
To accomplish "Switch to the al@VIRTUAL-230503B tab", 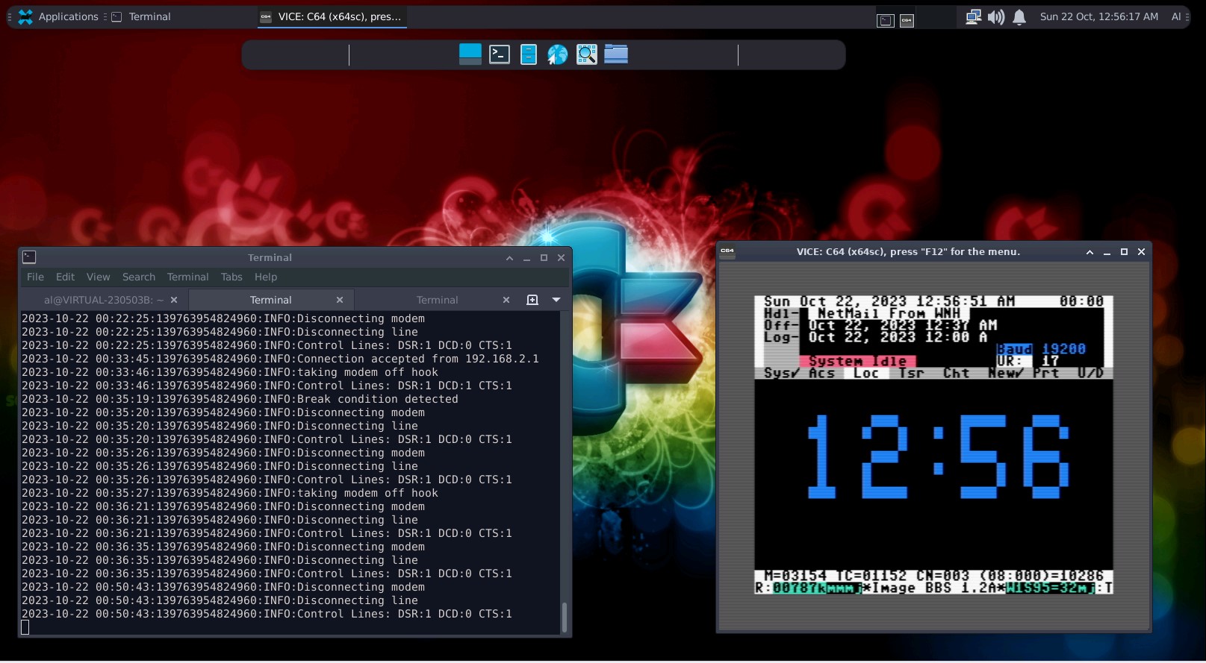I will coord(103,300).
